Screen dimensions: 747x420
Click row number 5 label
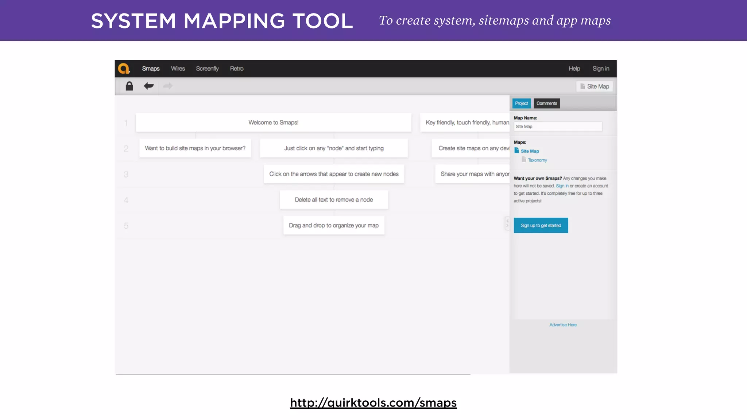point(126,226)
